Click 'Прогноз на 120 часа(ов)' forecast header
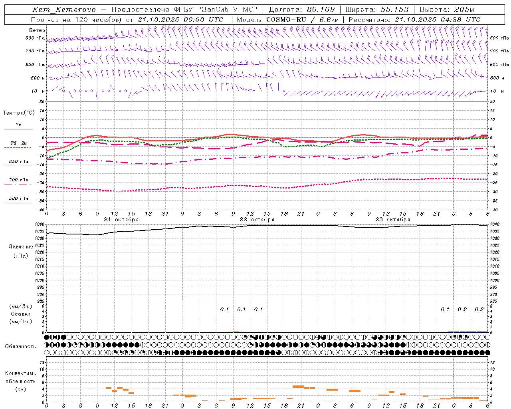 coord(77,20)
